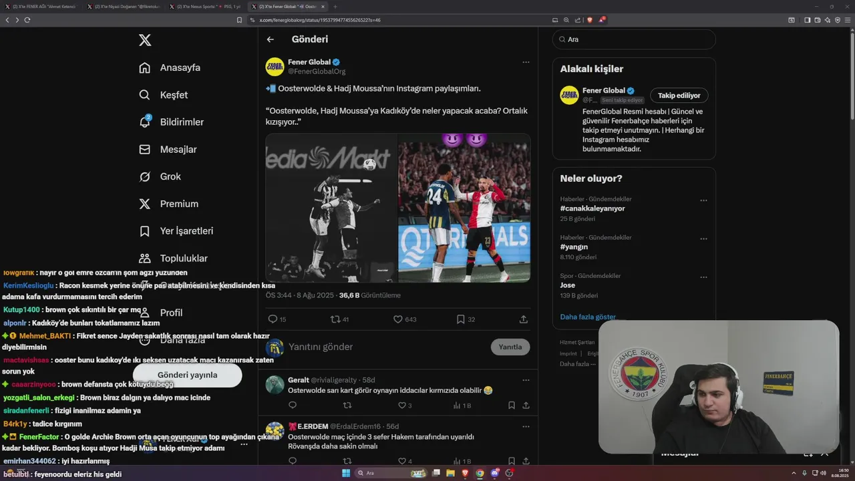Click the browser reload button
The image size is (855, 481).
(x=27, y=20)
